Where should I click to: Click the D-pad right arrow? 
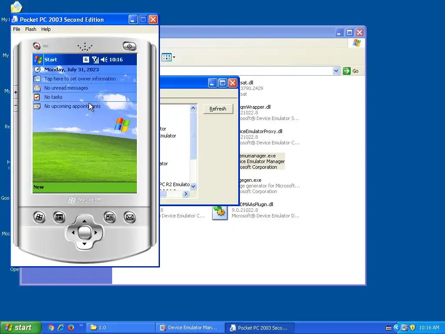coord(96,233)
